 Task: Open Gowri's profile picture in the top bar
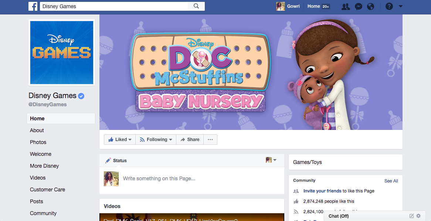280,6
